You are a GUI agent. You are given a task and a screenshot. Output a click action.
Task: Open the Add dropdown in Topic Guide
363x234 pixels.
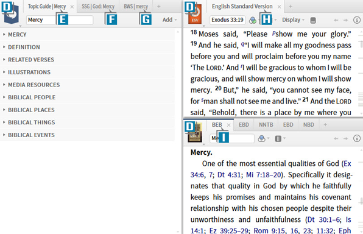[170, 20]
